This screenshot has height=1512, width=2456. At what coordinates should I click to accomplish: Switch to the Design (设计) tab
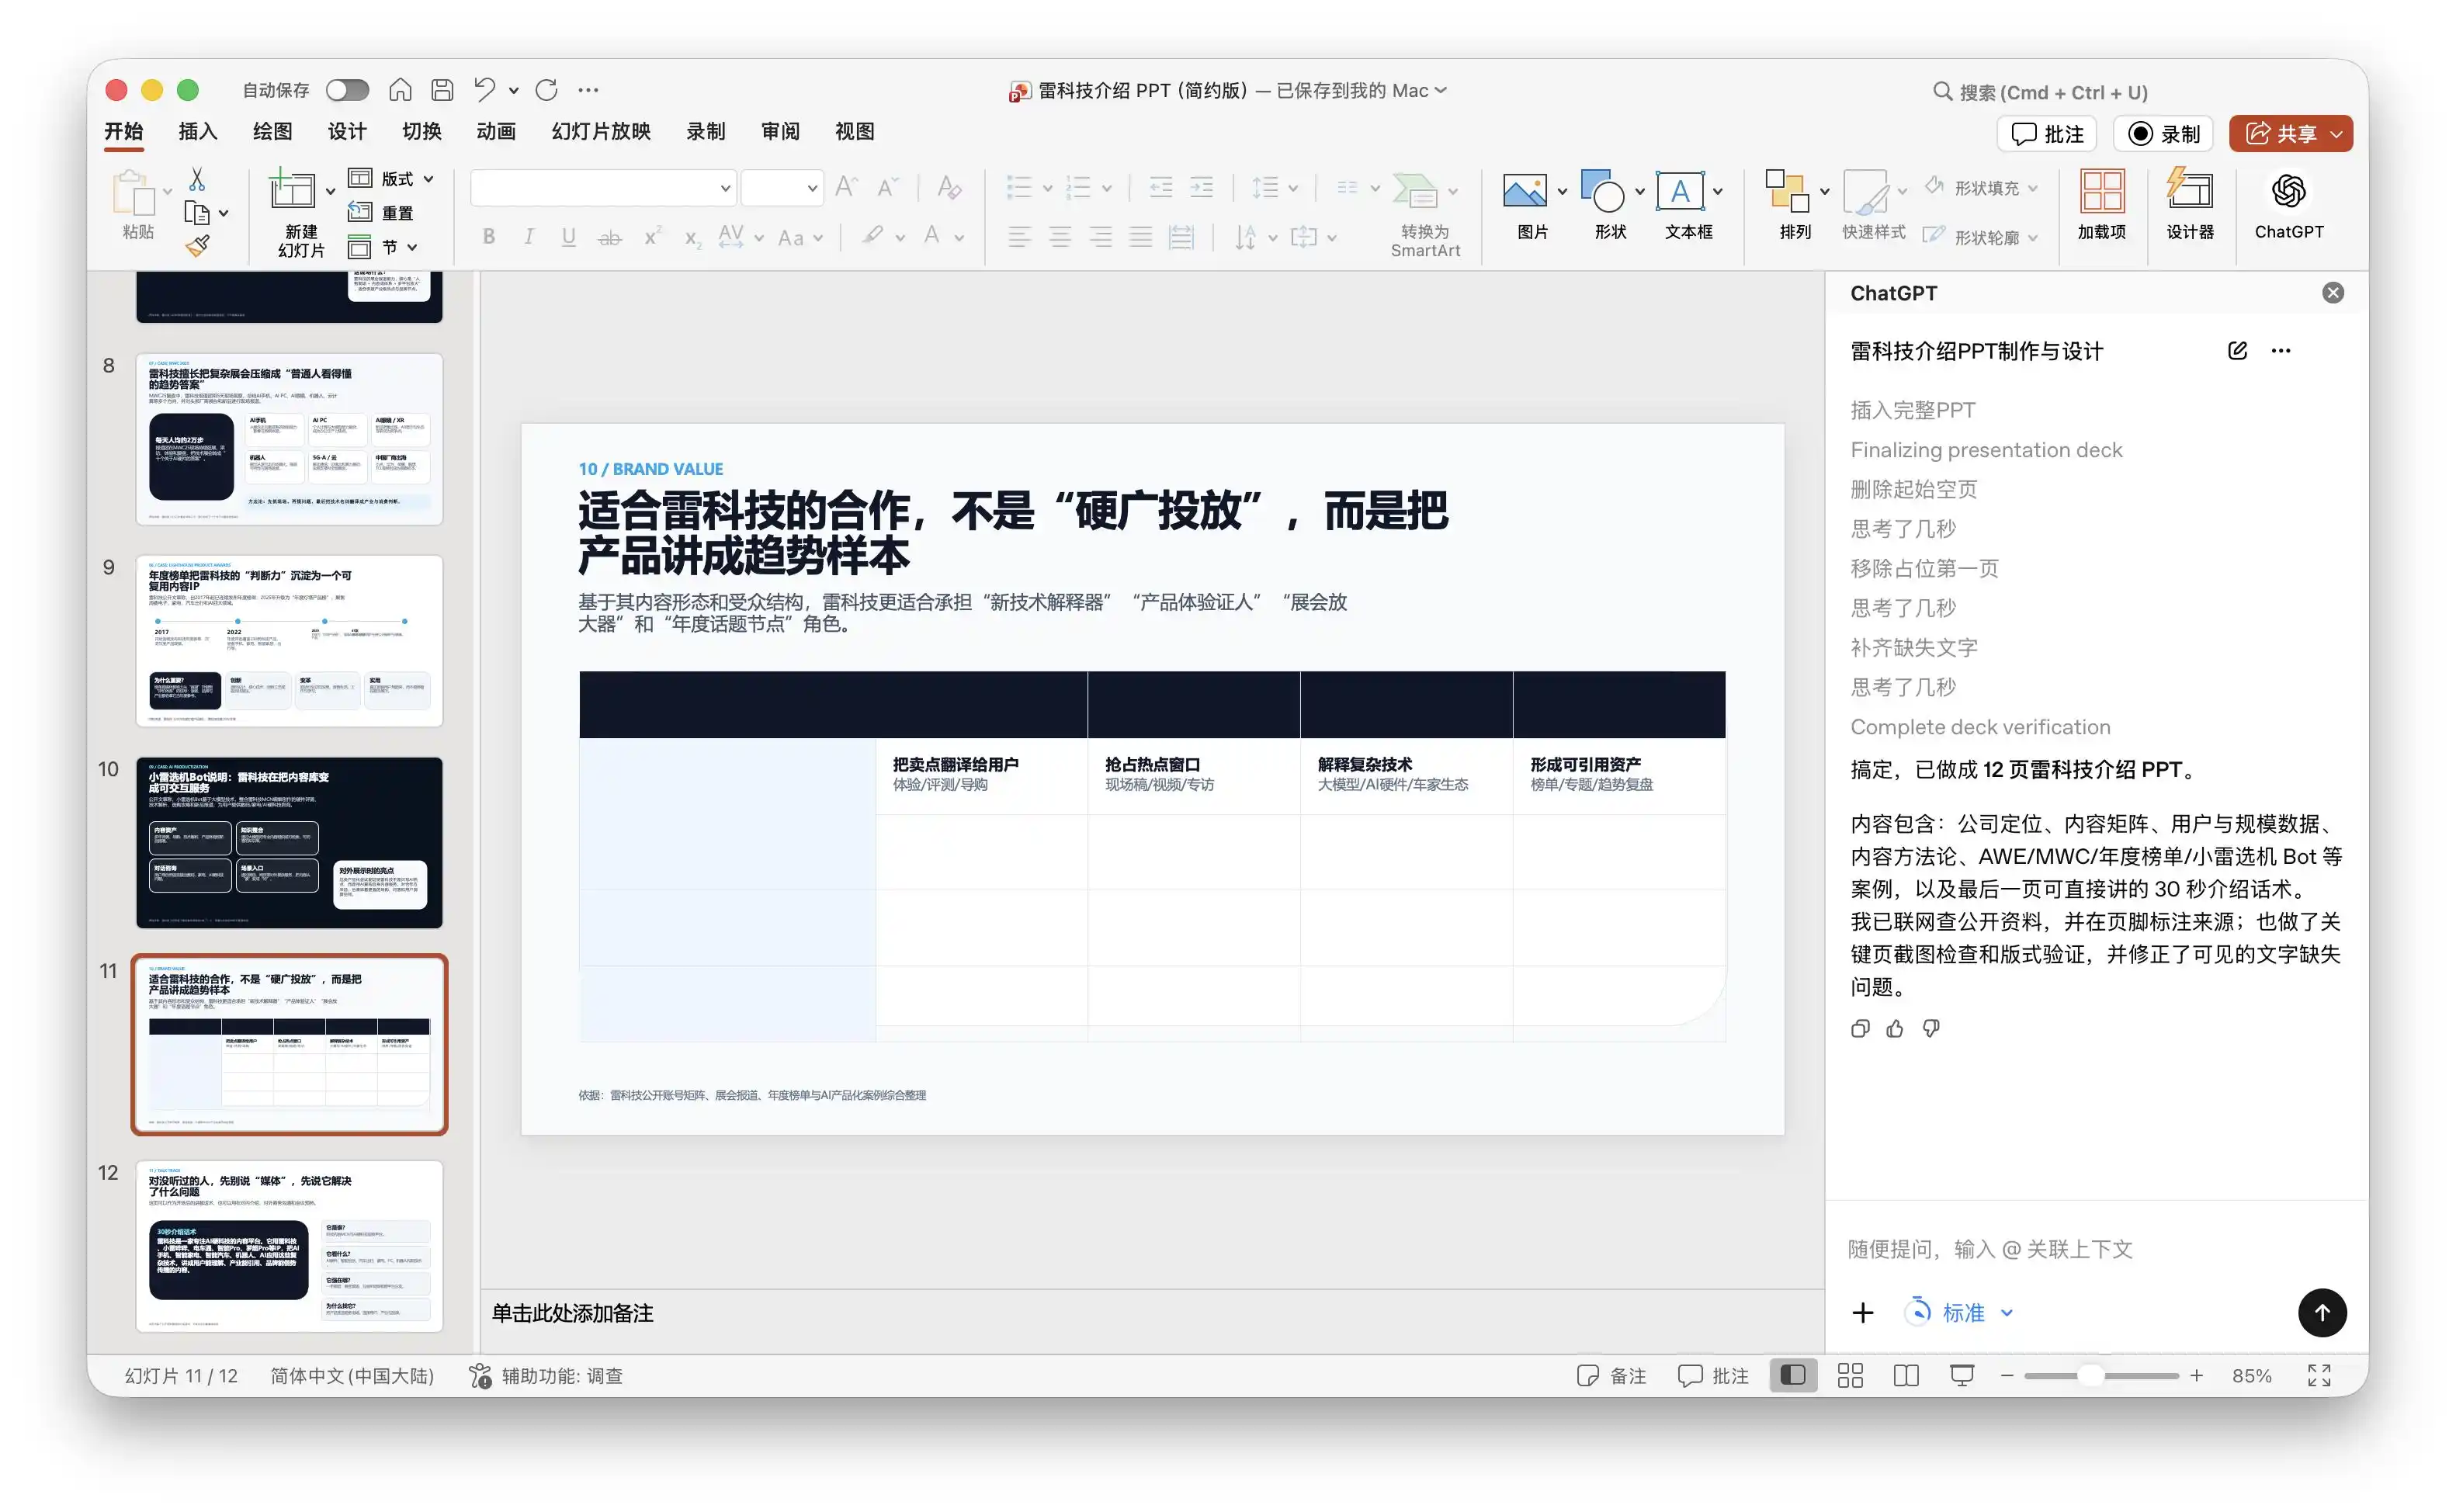point(347,131)
